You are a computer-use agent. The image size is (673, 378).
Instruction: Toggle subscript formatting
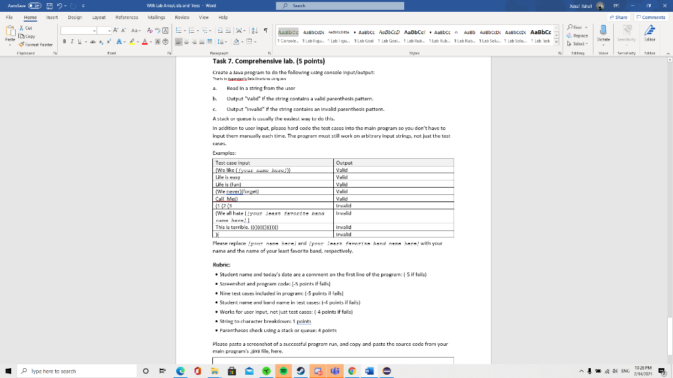[x=101, y=41]
